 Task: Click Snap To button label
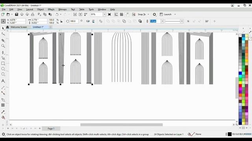(x=142, y=14)
